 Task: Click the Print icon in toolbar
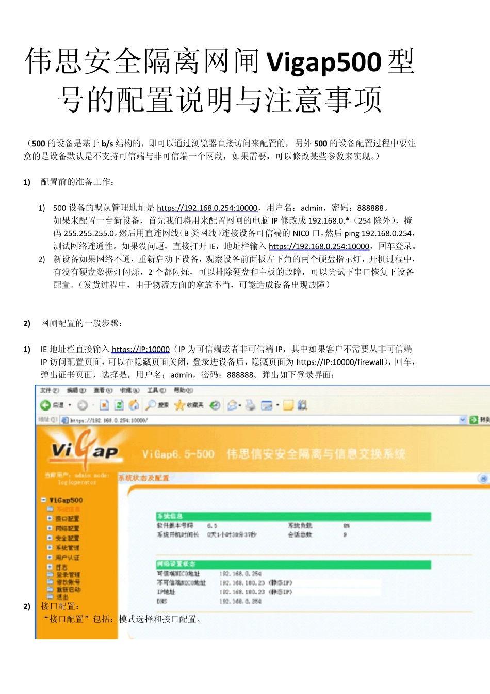coord(250,405)
